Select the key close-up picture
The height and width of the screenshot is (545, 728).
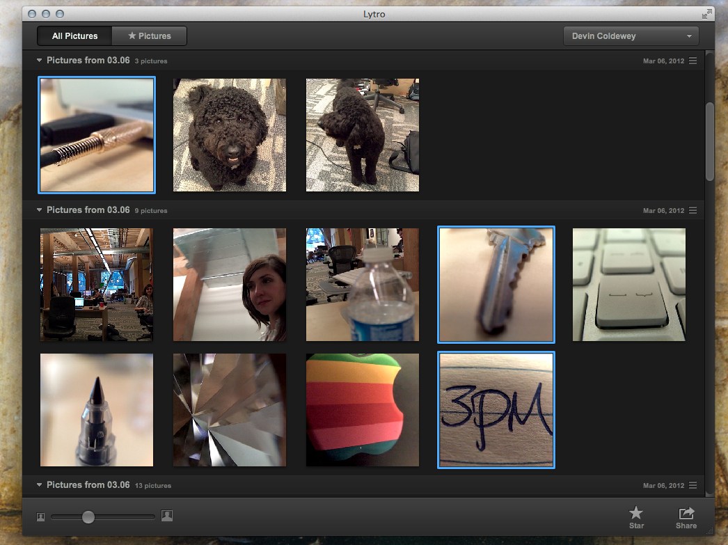496,285
